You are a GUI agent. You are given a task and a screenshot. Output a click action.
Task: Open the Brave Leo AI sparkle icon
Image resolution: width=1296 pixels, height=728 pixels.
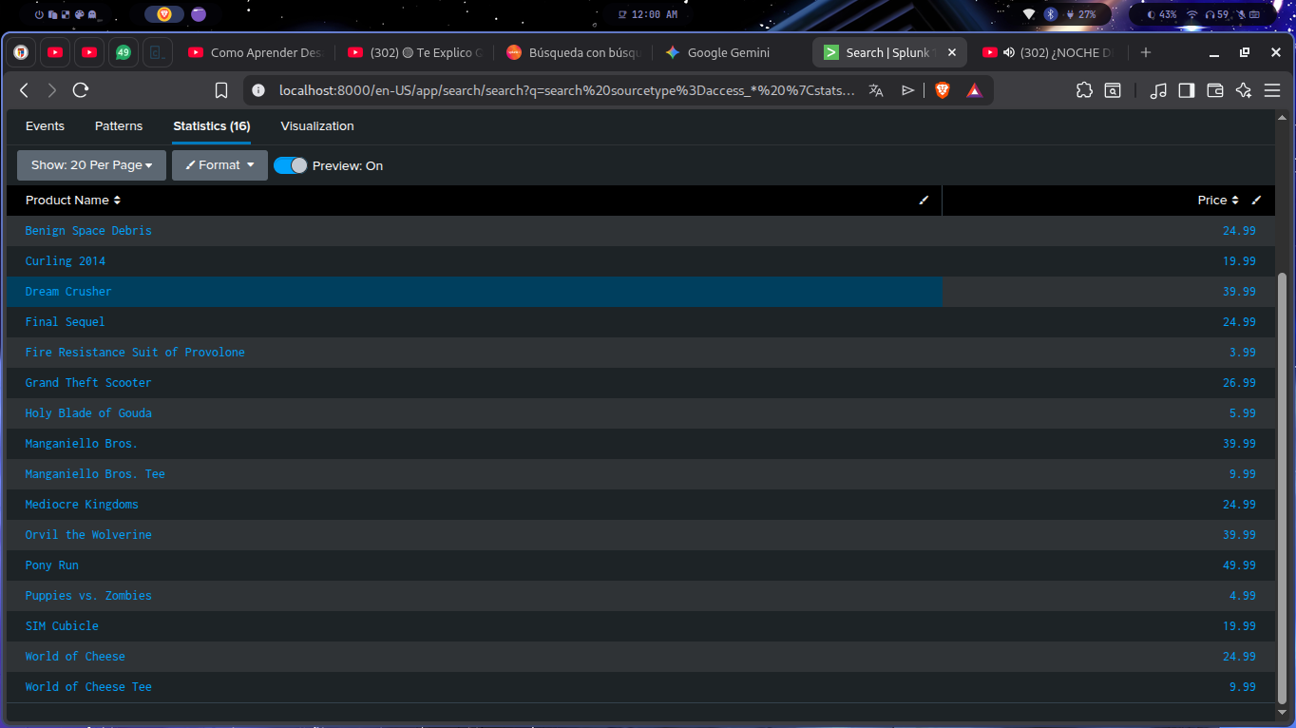[1244, 90]
